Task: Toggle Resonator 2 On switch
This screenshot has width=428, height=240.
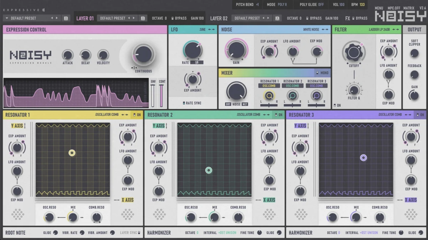Action: [x=279, y=115]
